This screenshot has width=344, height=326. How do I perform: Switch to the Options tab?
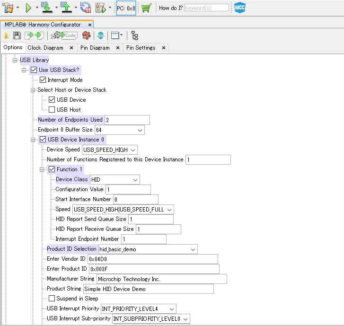(13, 47)
